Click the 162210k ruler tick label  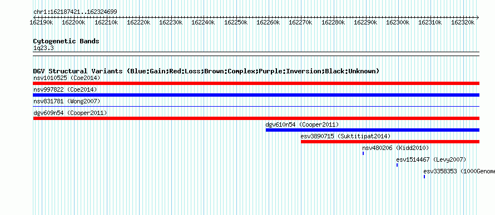pyautogui.click(x=106, y=22)
